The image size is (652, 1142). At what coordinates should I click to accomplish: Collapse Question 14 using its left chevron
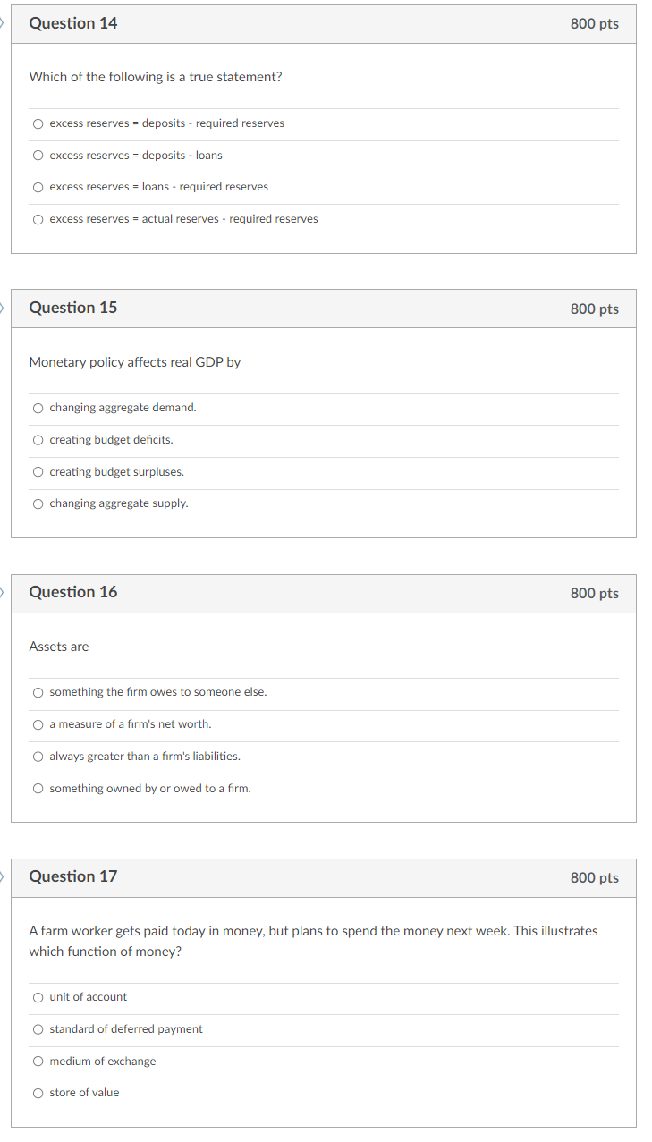click(x=2, y=23)
